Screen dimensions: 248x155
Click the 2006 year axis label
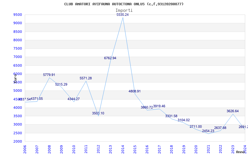tap(25, 149)
